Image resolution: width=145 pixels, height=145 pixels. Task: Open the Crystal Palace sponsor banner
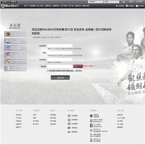(15, 48)
